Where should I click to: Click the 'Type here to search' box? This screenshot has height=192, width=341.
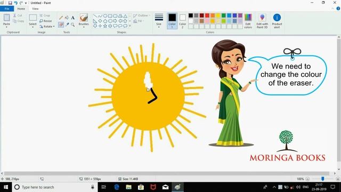(54, 187)
